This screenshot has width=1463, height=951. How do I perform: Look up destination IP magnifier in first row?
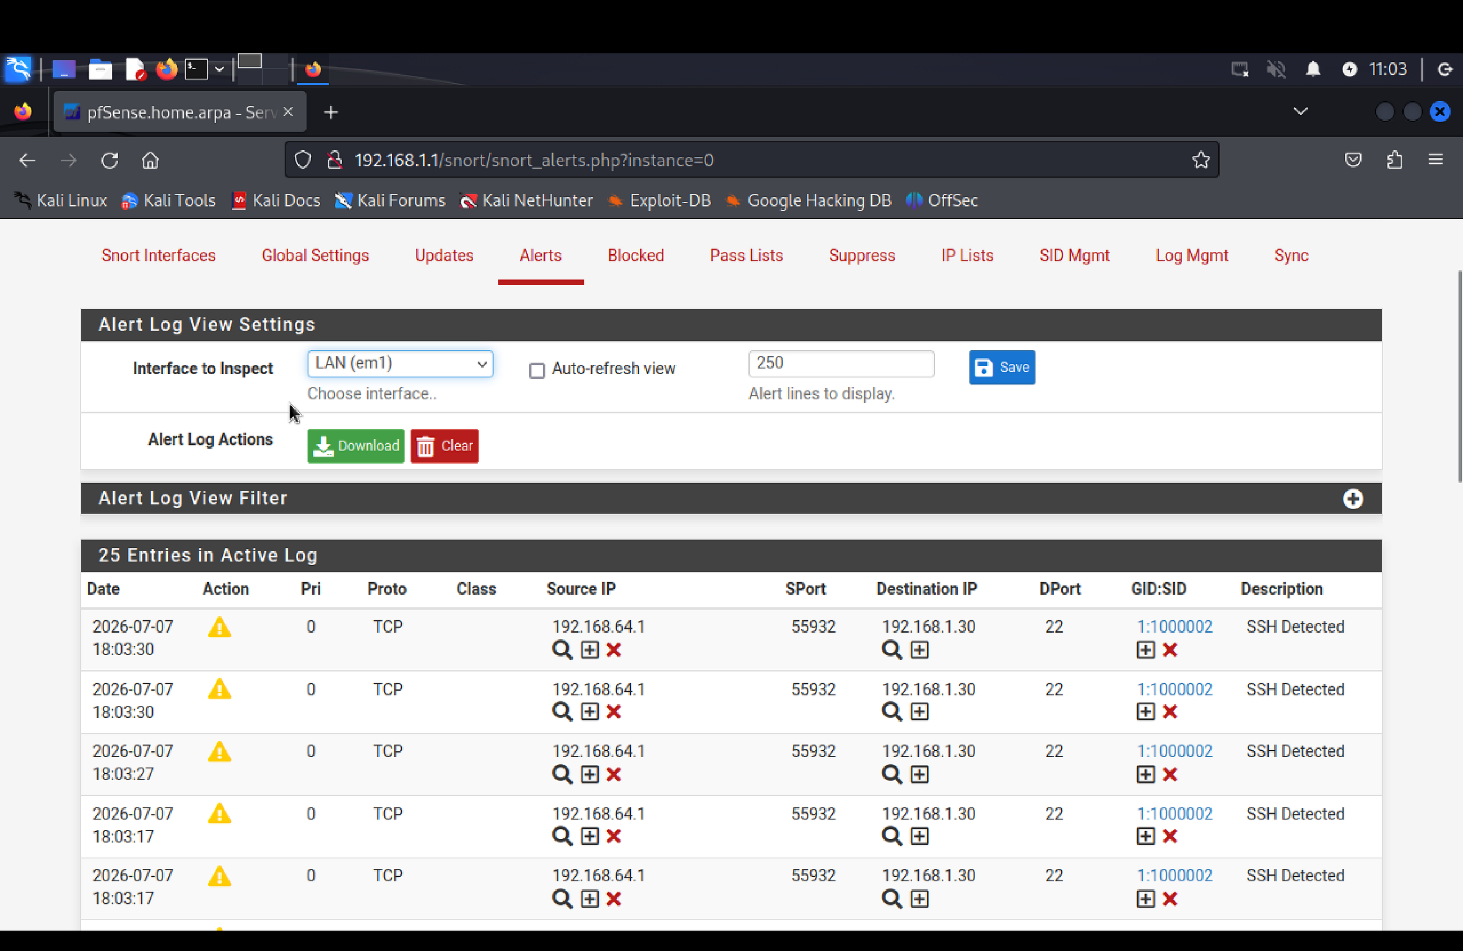click(892, 650)
